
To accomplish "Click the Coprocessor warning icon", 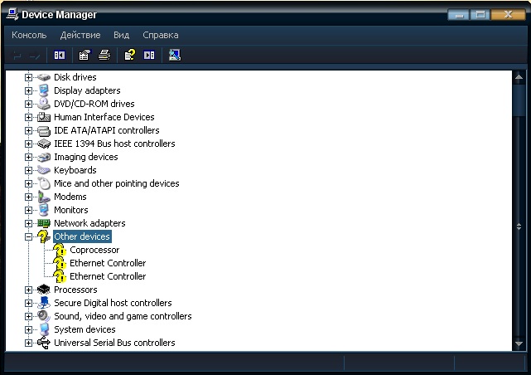I will (x=60, y=250).
